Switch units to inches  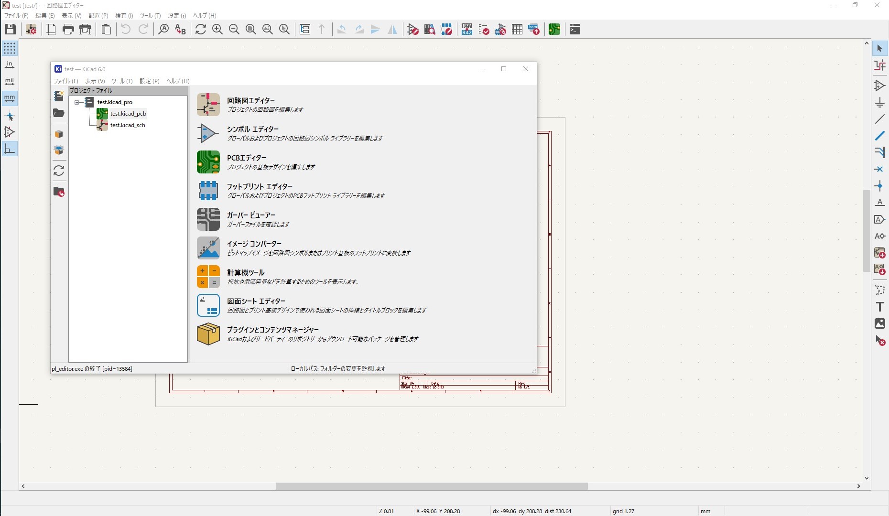coord(10,65)
